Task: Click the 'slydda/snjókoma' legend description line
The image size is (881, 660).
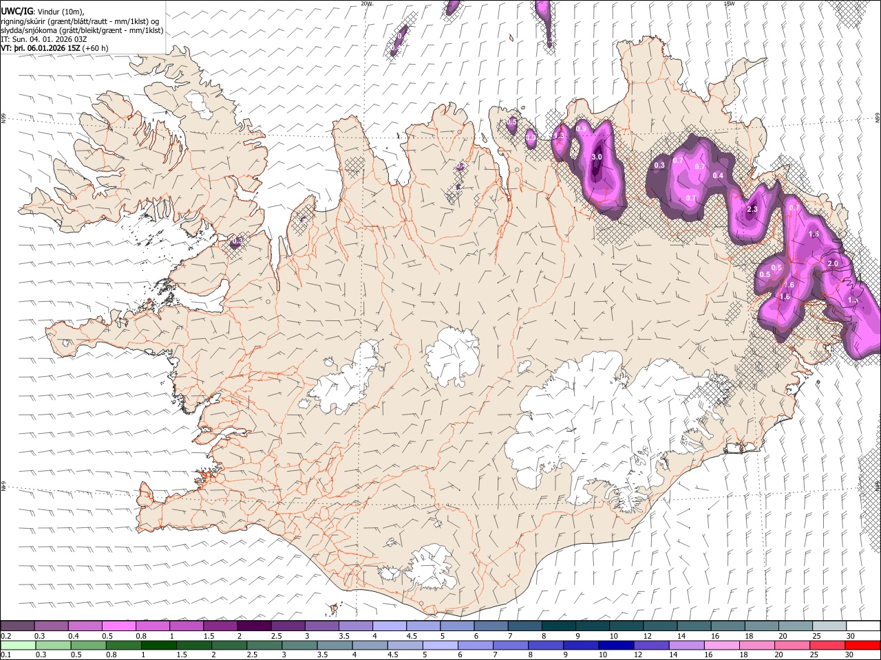Action: click(x=82, y=30)
